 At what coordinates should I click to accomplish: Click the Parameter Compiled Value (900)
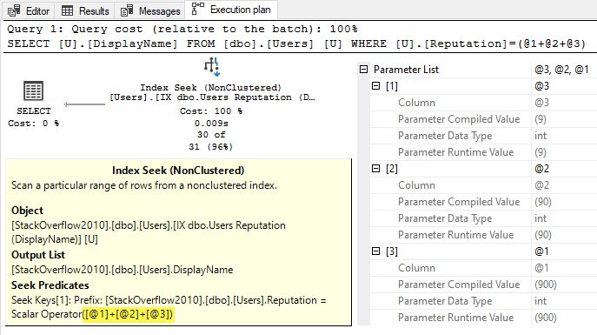pyautogui.click(x=546, y=285)
